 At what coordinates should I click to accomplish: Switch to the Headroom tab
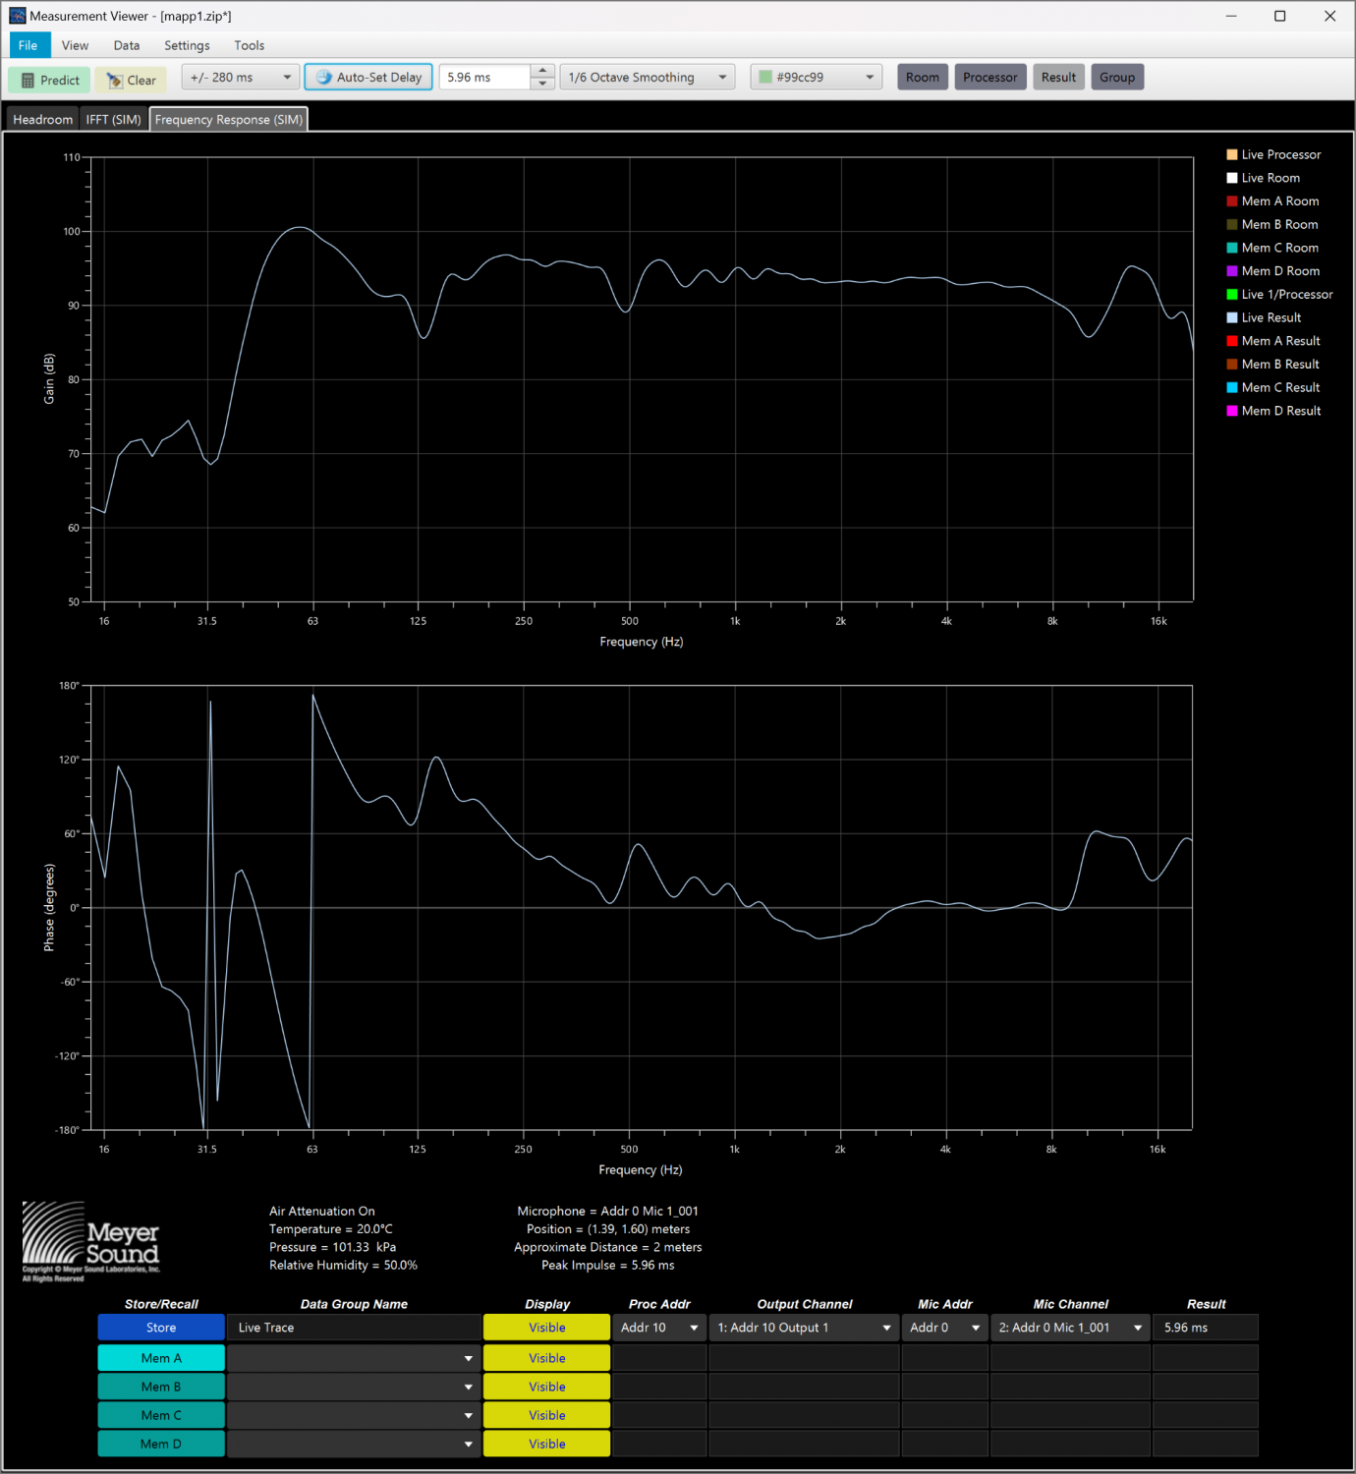[x=42, y=119]
